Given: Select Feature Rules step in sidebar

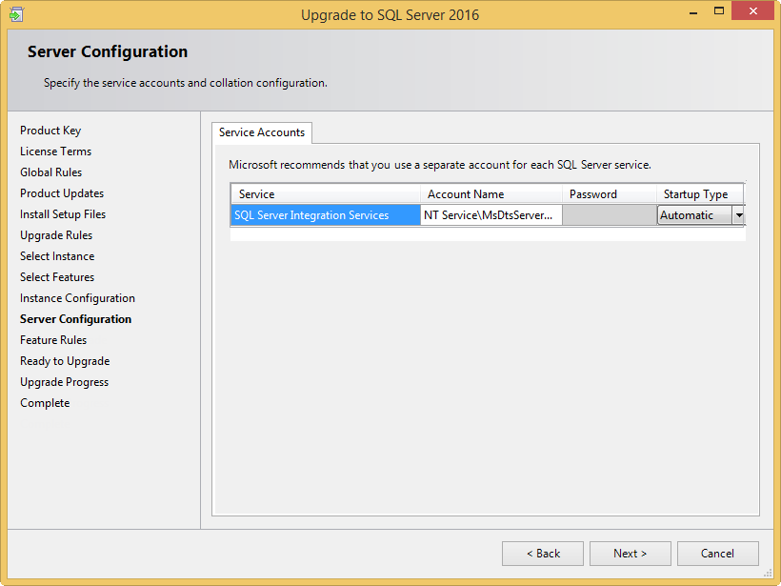Looking at the screenshot, I should [x=53, y=340].
